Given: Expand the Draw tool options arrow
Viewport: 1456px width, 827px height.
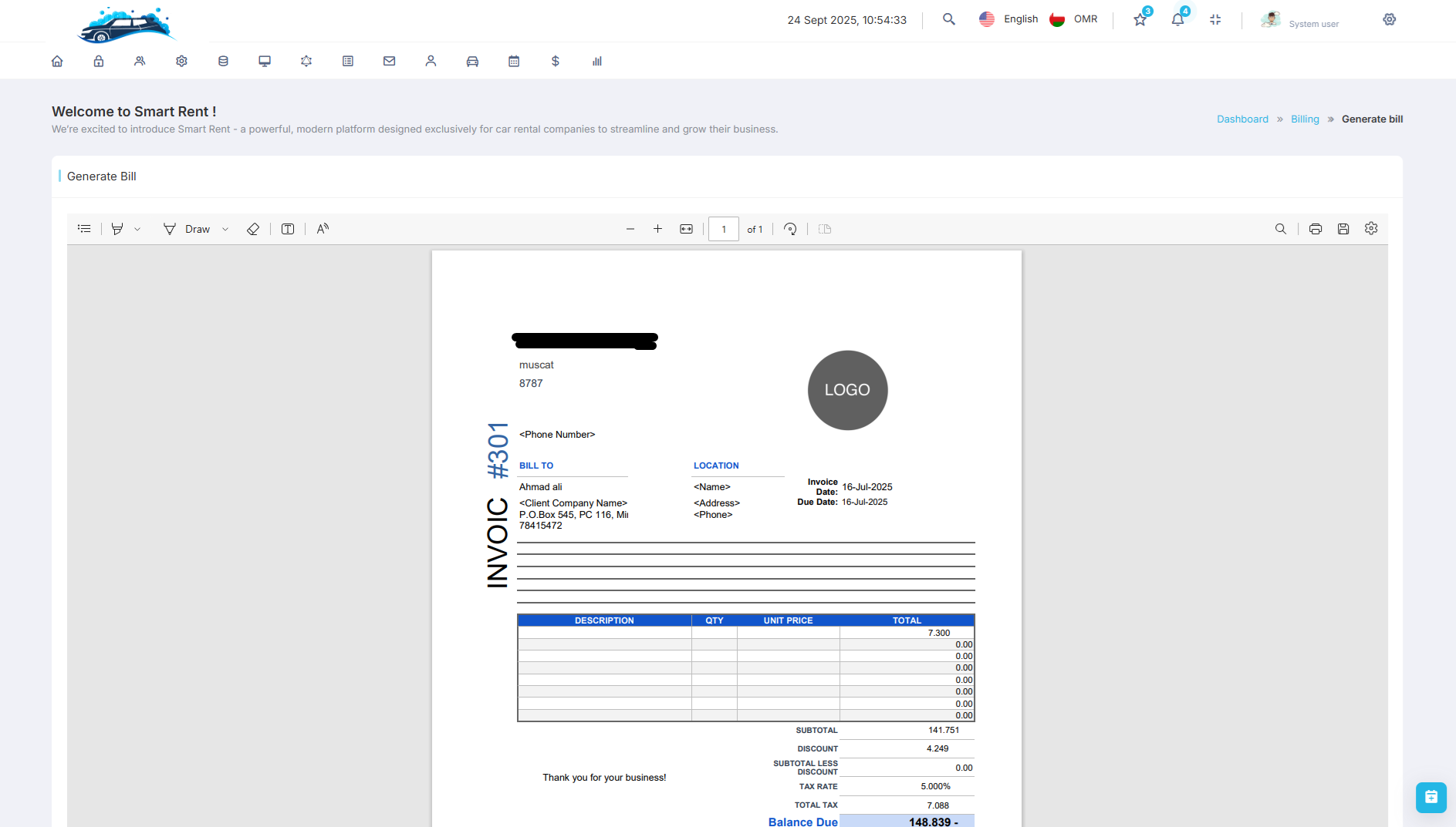Looking at the screenshot, I should pos(225,229).
